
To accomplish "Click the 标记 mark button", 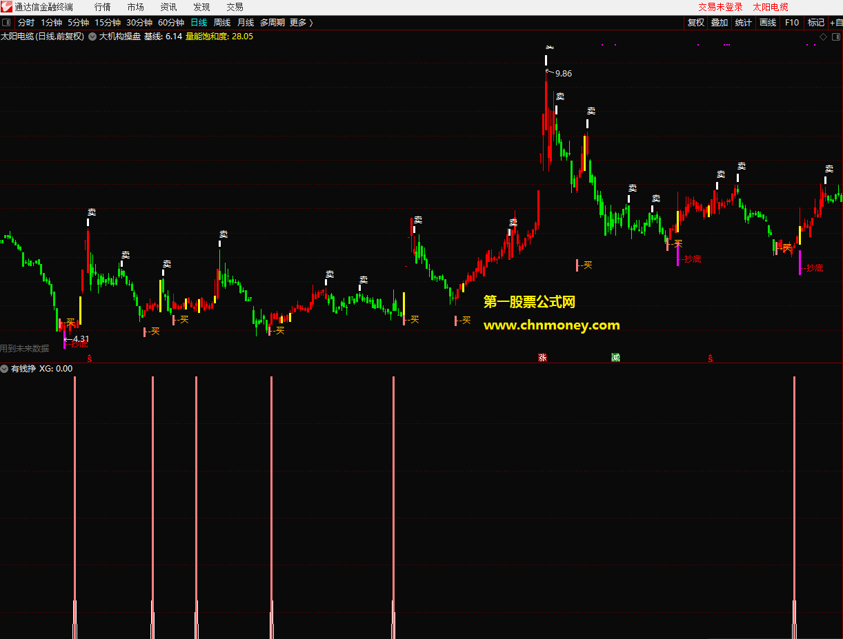I will point(816,23).
